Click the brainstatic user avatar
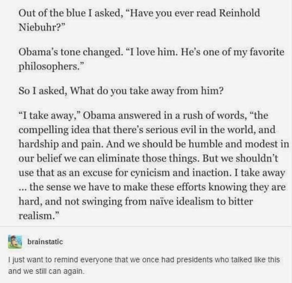The height and width of the screenshot is (283, 292). click(15, 242)
